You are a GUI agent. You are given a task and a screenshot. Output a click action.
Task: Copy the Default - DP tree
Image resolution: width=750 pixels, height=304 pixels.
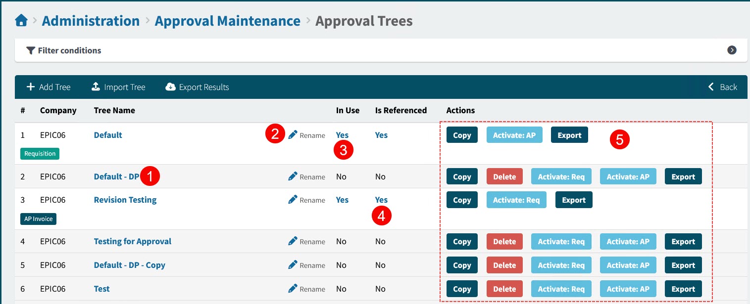[462, 176]
